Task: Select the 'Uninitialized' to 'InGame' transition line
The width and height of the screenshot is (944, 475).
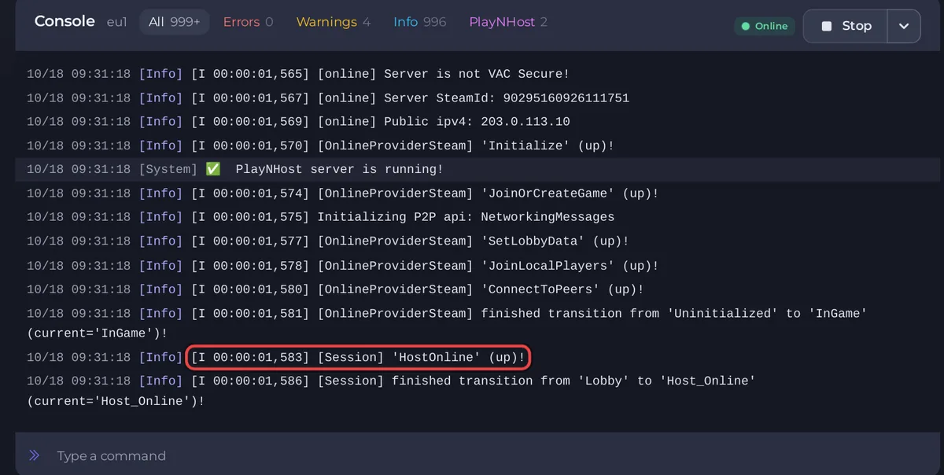Action: (447, 323)
